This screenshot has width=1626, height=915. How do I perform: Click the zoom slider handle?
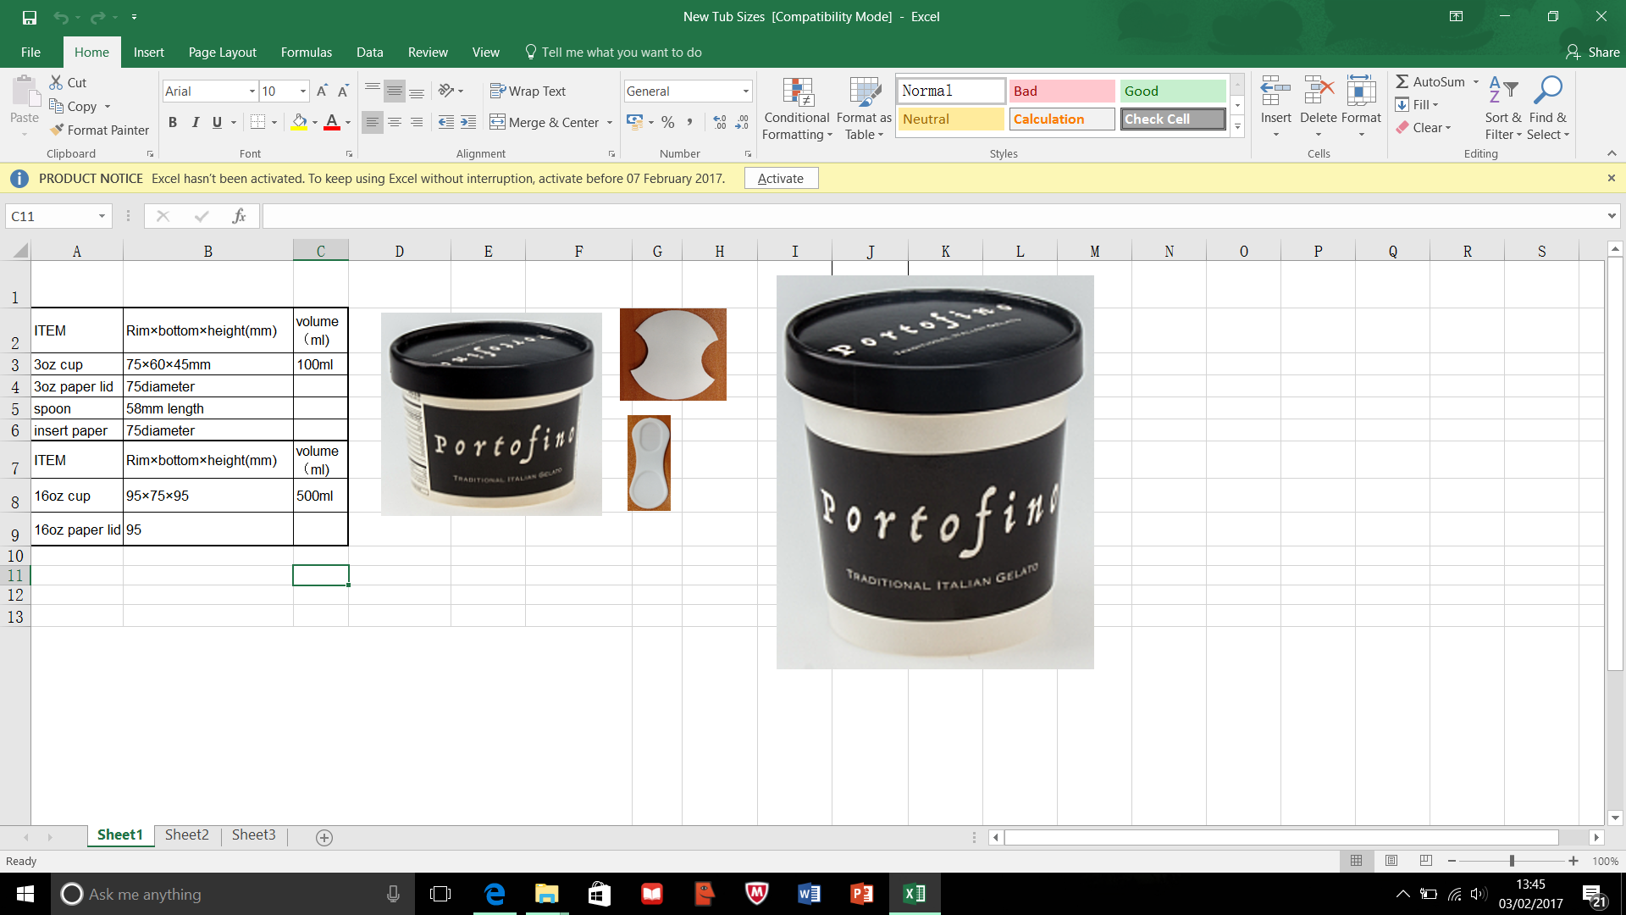pos(1512,861)
